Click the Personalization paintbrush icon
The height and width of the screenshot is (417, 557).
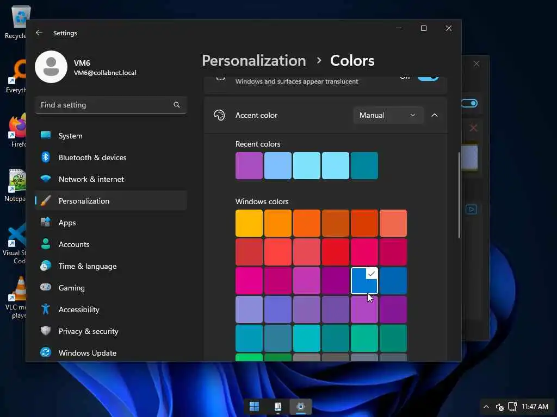click(46, 201)
